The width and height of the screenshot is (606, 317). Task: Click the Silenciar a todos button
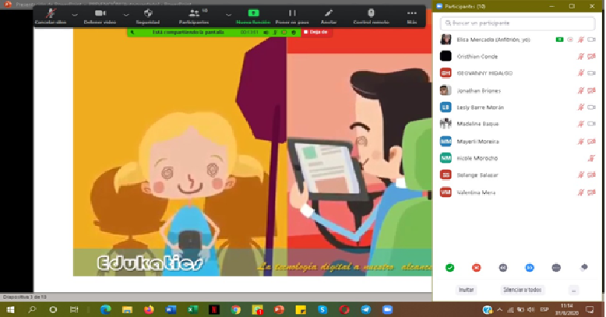point(523,290)
